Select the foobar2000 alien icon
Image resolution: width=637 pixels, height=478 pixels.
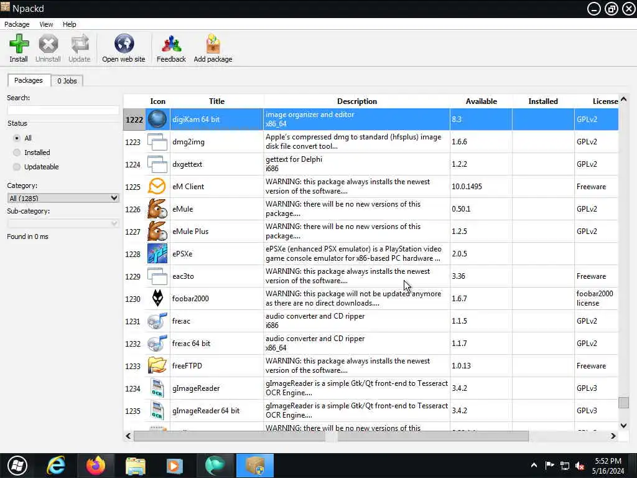click(157, 299)
